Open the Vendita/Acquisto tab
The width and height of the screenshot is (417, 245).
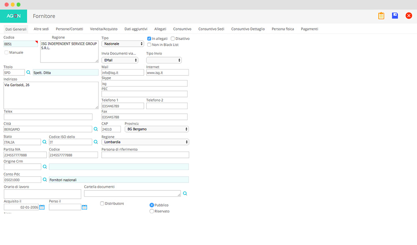[x=104, y=29]
